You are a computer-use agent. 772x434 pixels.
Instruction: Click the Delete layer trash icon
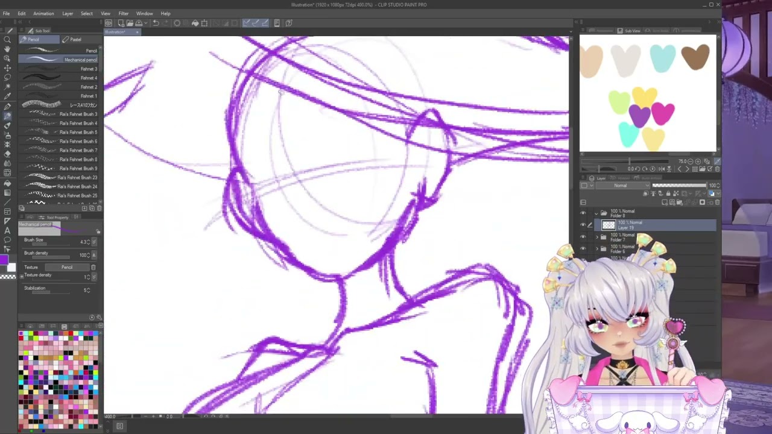(x=716, y=203)
